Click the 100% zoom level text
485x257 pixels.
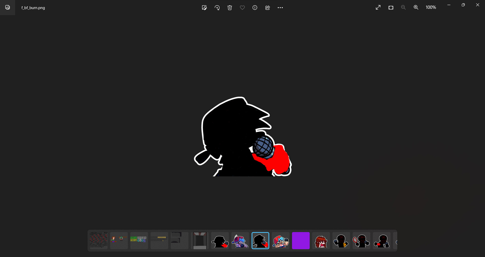[431, 8]
